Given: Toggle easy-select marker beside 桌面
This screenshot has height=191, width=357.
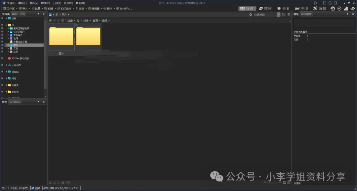Looking at the screenshot, I should (2, 18).
